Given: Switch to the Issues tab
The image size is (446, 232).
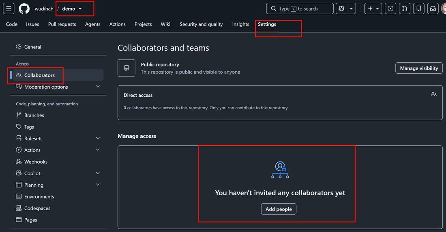Looking at the screenshot, I should [32, 24].
